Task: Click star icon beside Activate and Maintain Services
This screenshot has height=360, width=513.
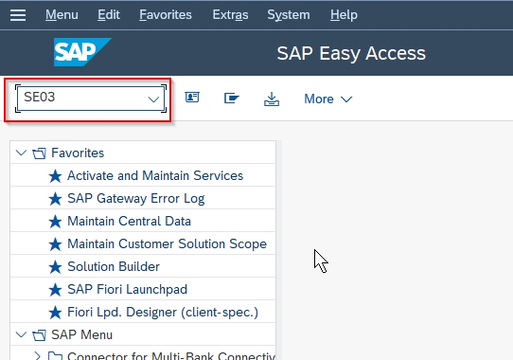Action: 55,176
